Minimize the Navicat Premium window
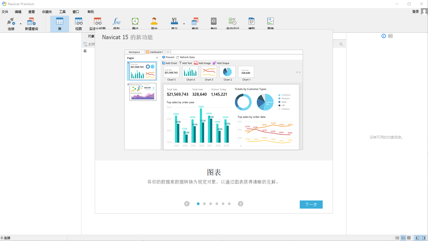Viewport: 428px width, 241px height. [397, 4]
